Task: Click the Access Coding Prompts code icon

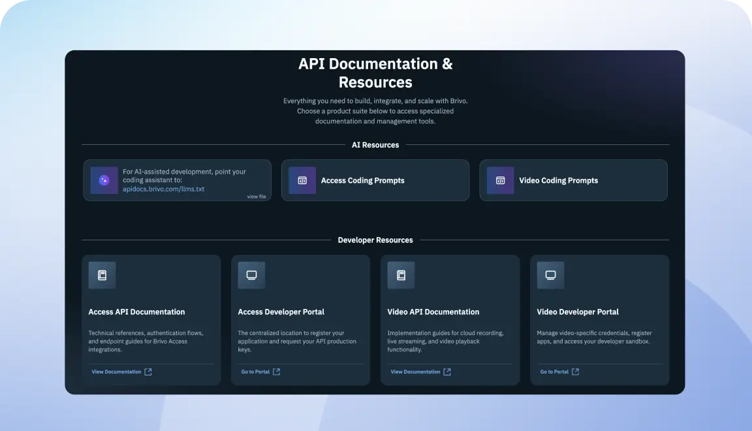Action: (302, 180)
